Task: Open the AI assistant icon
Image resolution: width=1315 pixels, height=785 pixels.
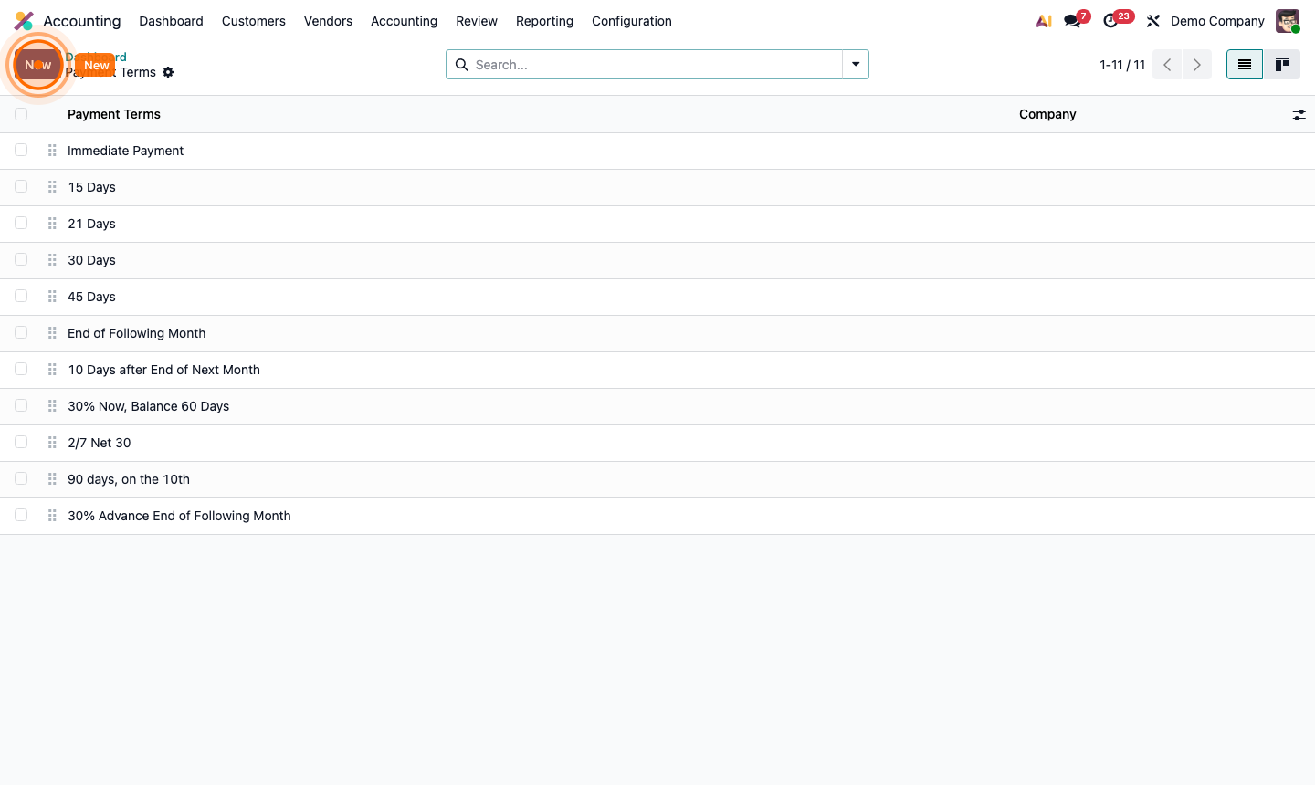Action: coord(1043,20)
